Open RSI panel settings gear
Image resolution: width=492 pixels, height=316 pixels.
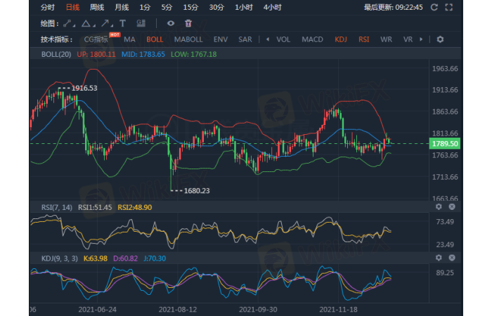(439, 207)
